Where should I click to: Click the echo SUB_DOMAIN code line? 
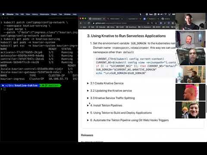click(121, 73)
